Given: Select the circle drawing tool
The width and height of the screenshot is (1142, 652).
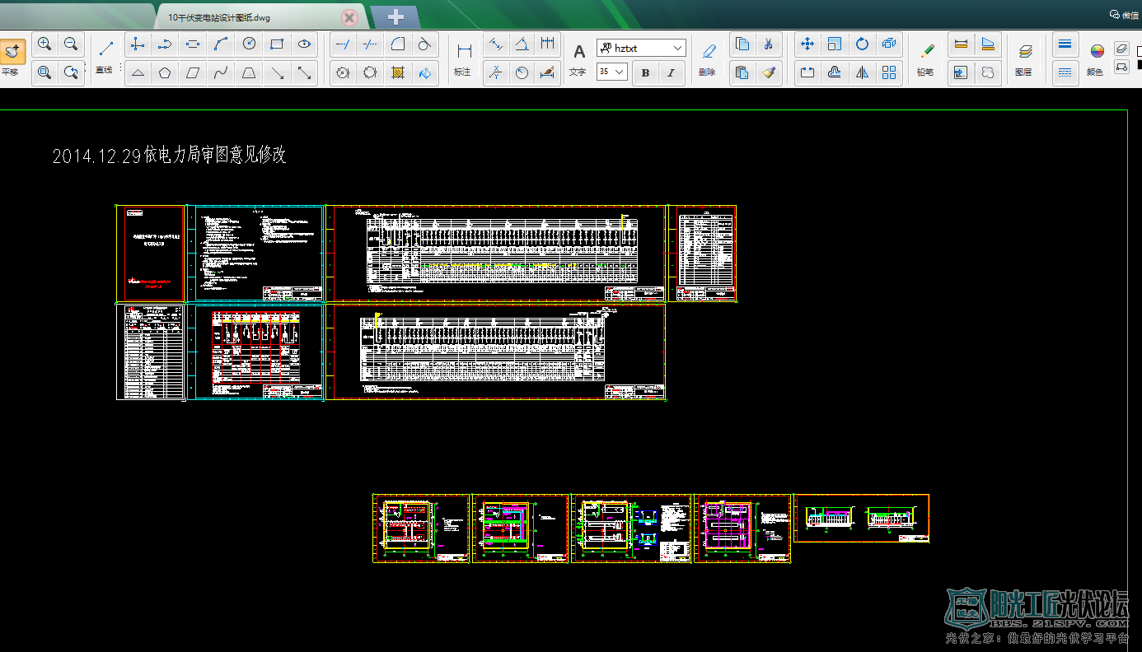Looking at the screenshot, I should point(249,44).
